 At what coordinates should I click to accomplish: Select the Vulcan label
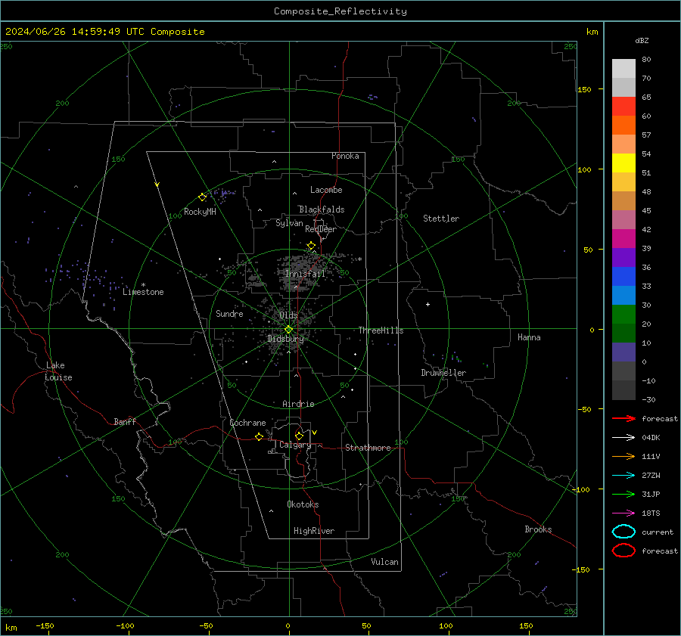384,562
